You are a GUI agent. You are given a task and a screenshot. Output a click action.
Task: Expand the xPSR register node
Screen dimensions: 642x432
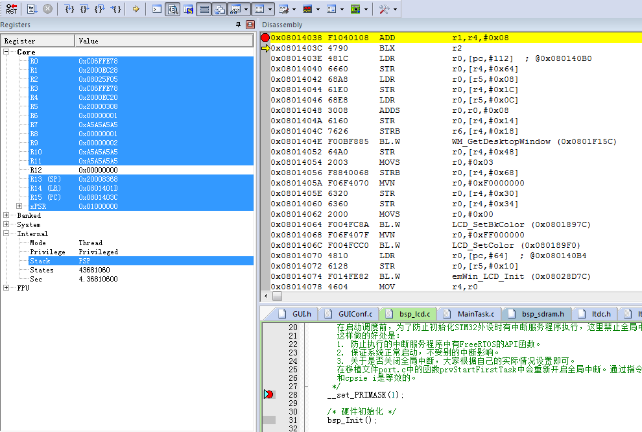pos(19,206)
